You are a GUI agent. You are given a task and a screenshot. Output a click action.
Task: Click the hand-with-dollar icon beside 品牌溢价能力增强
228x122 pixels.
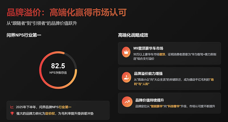click(x=126, y=77)
